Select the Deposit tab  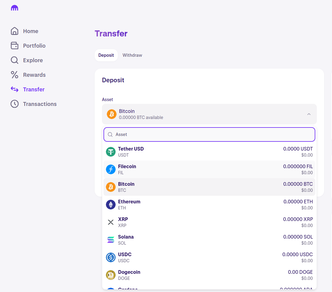point(106,55)
